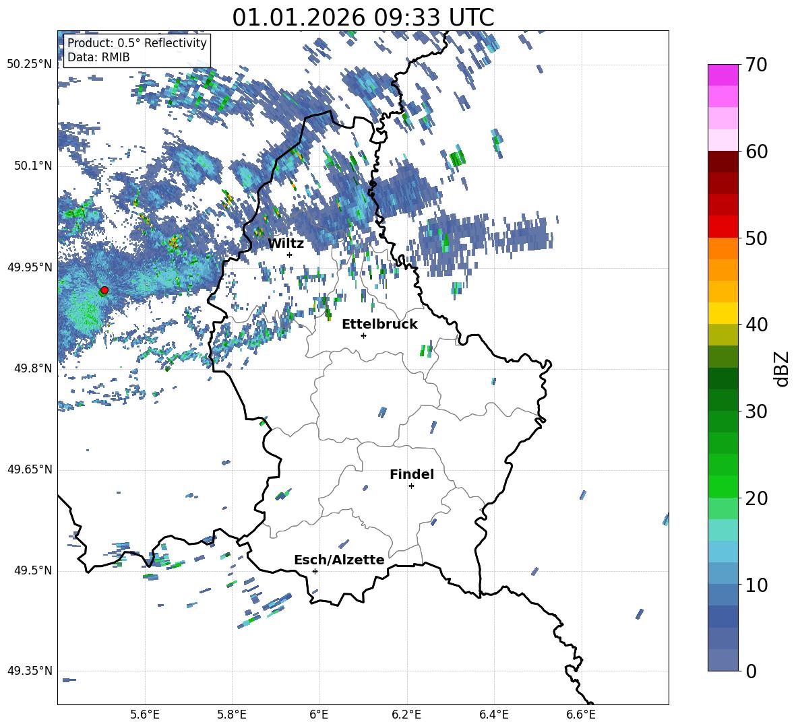Click the latitude label 49.95°N

30,267
